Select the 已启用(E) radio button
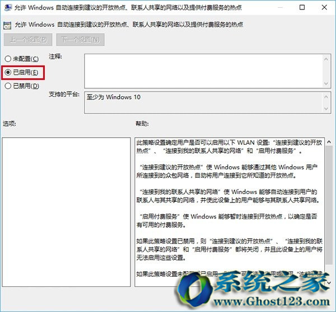The image size is (336, 312). click(x=21, y=72)
